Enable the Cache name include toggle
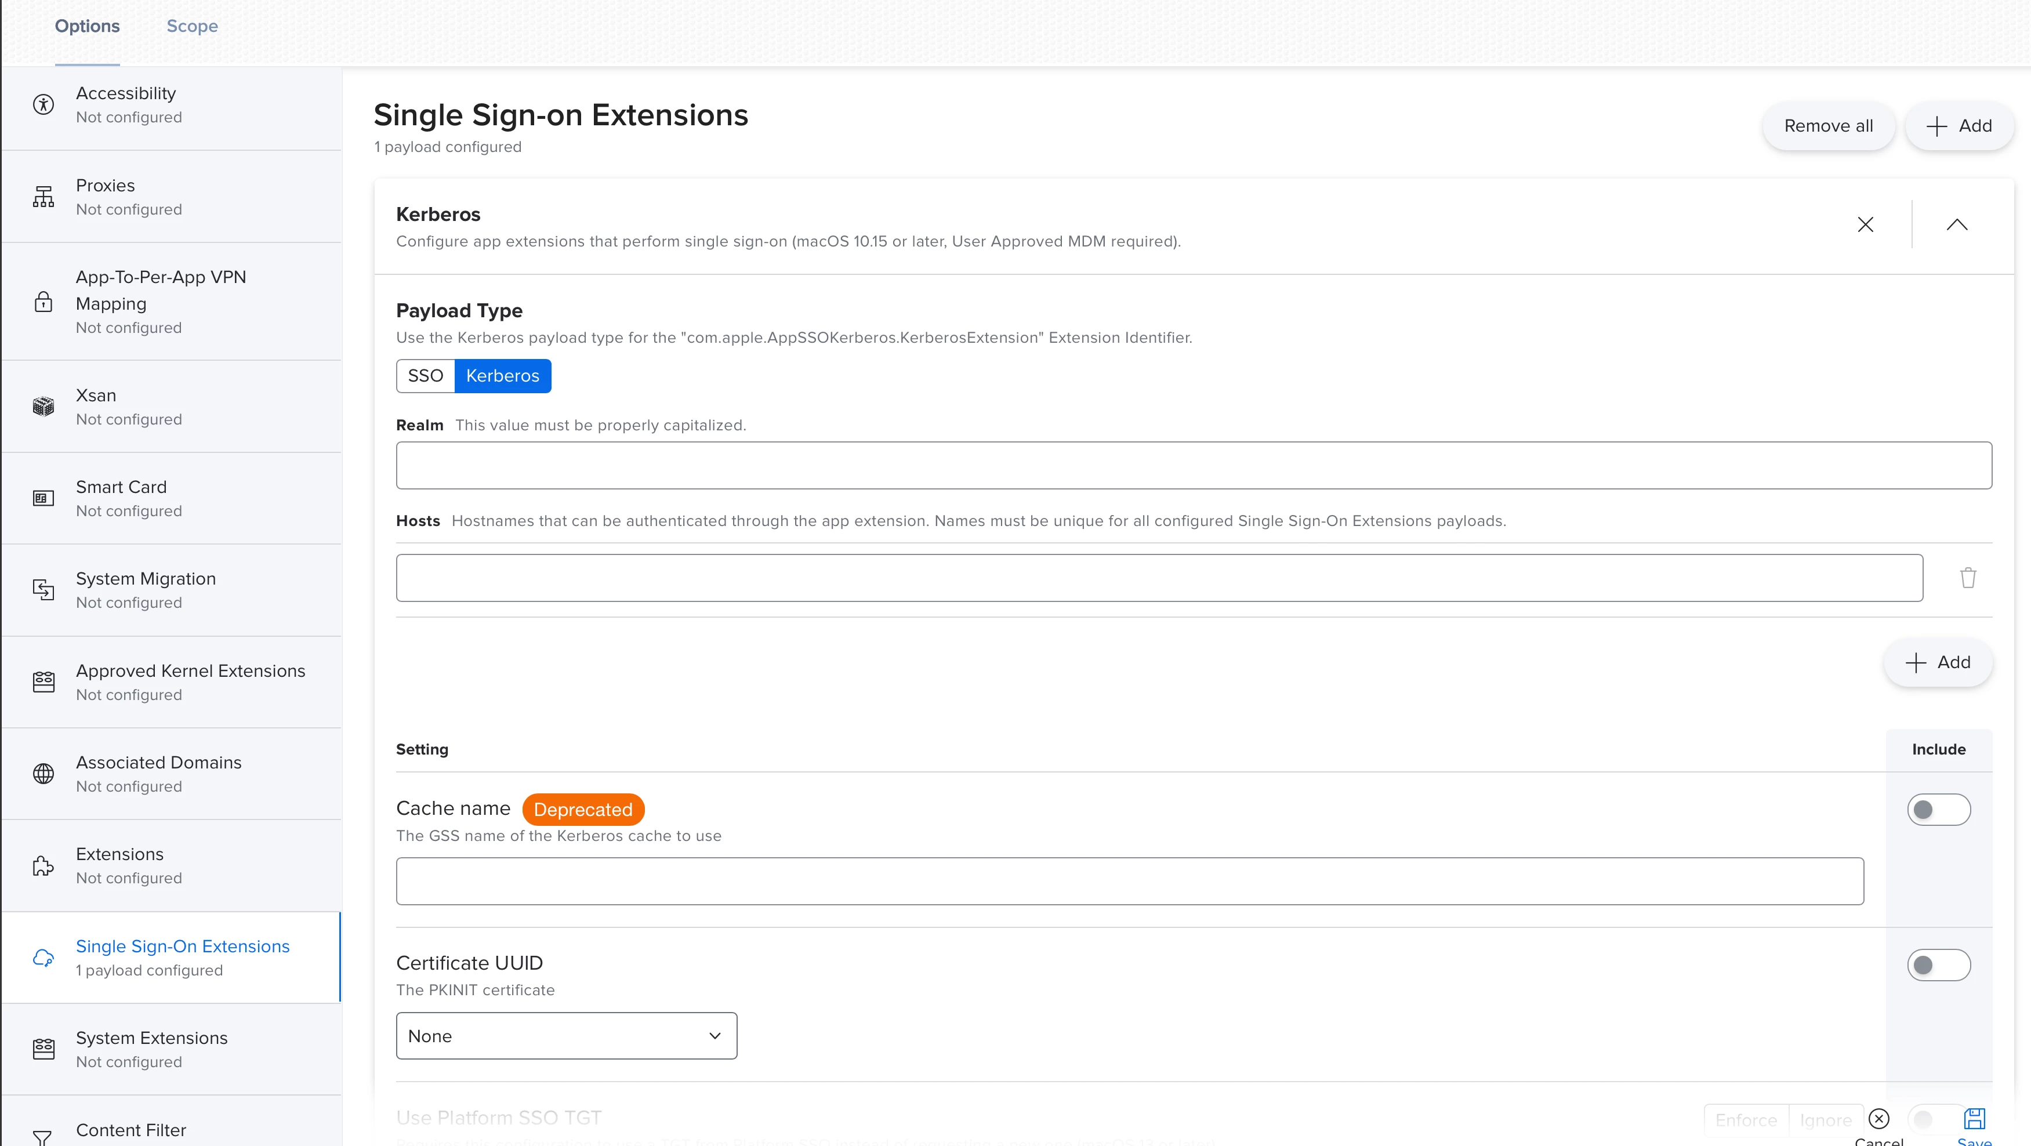 [1938, 810]
